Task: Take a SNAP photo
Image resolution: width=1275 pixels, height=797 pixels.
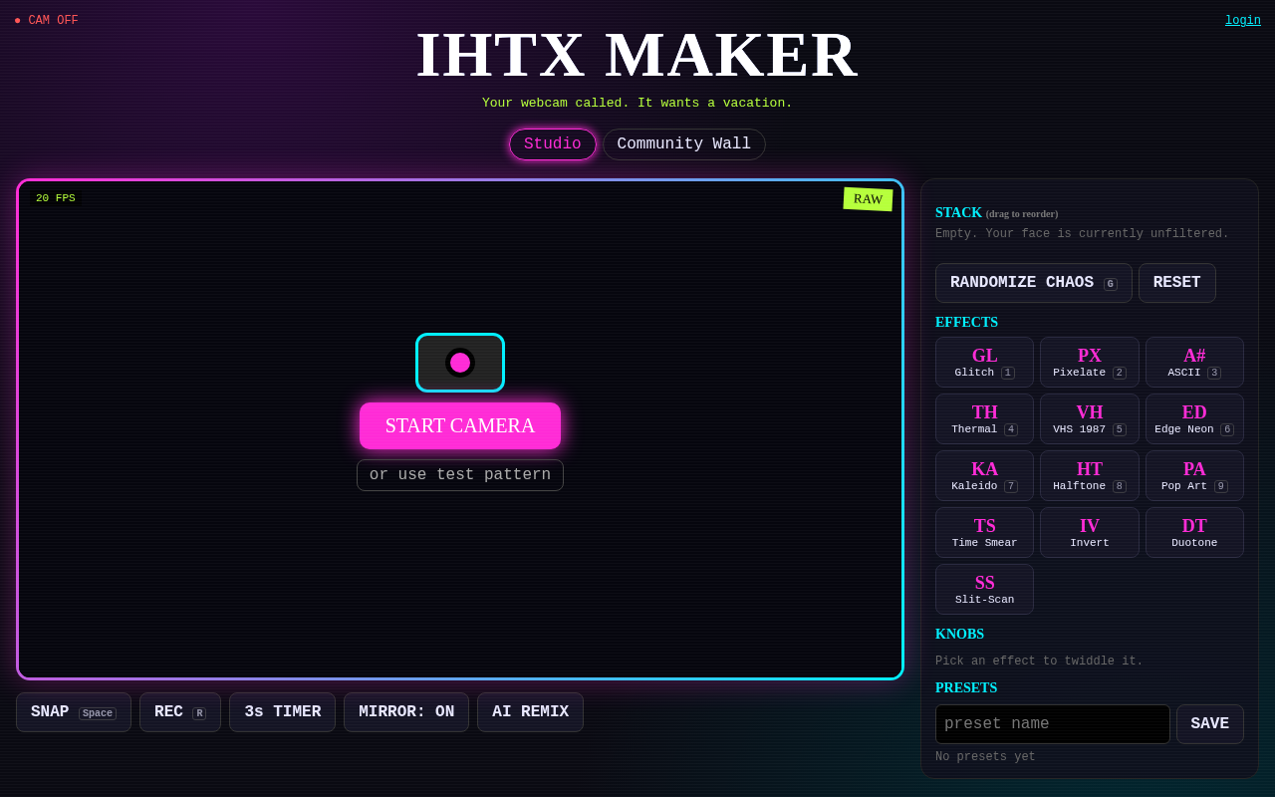Action: coord(74,712)
